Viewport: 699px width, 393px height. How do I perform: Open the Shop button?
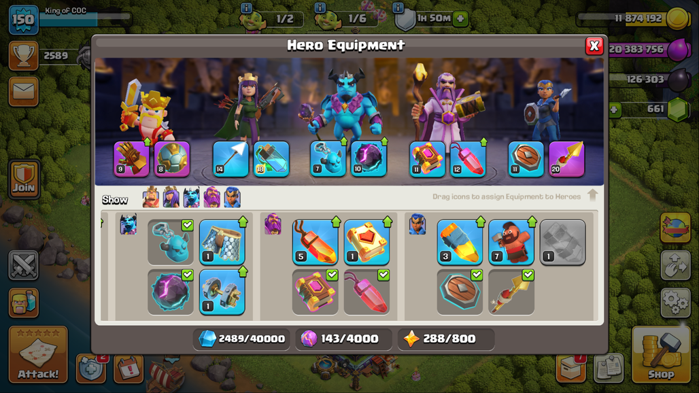point(661,355)
